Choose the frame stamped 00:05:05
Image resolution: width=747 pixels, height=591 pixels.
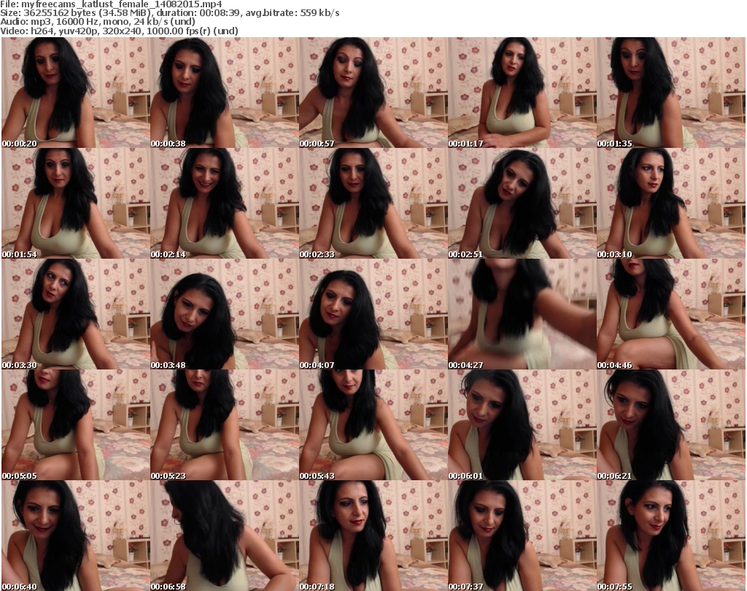76,425
